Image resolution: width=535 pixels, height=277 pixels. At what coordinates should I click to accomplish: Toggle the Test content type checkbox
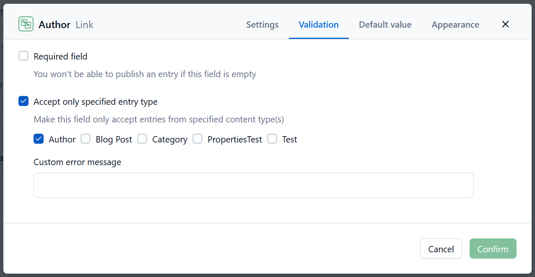pyautogui.click(x=272, y=139)
